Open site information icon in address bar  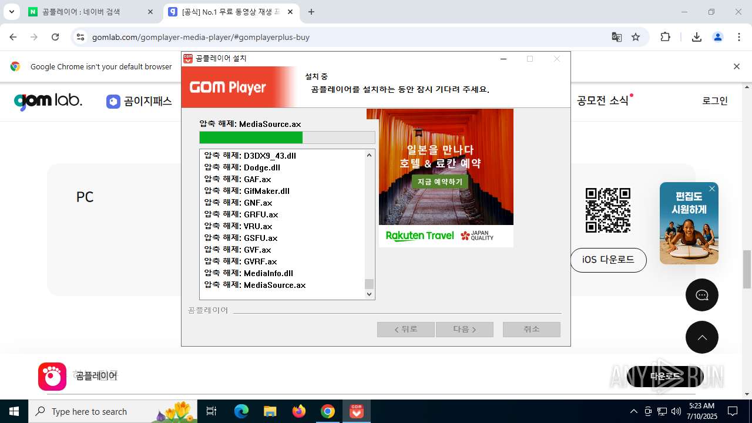(x=80, y=37)
